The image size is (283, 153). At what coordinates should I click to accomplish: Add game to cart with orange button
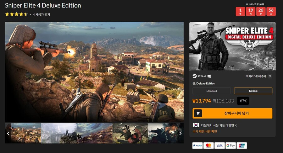click(232, 113)
